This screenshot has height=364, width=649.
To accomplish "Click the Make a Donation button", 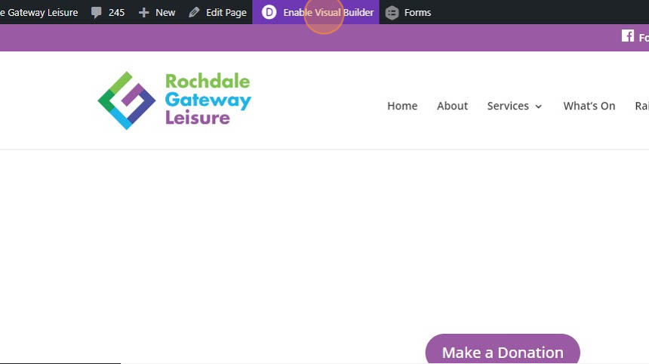I will click(503, 349).
